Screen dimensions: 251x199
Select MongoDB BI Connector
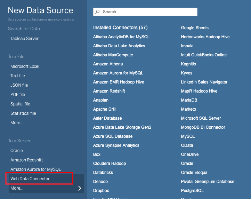click(203, 127)
